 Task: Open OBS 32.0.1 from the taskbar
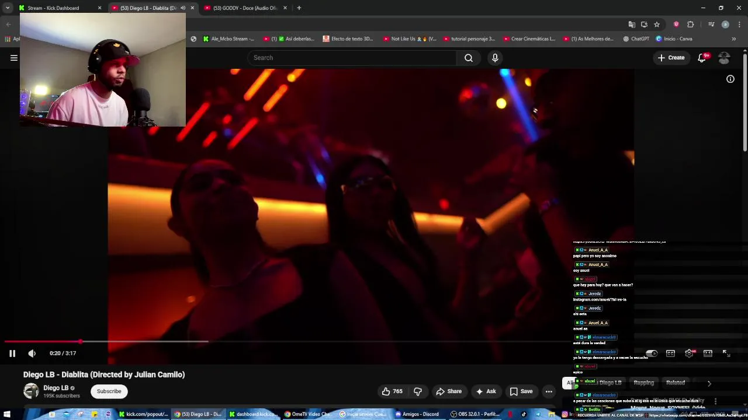(475, 414)
